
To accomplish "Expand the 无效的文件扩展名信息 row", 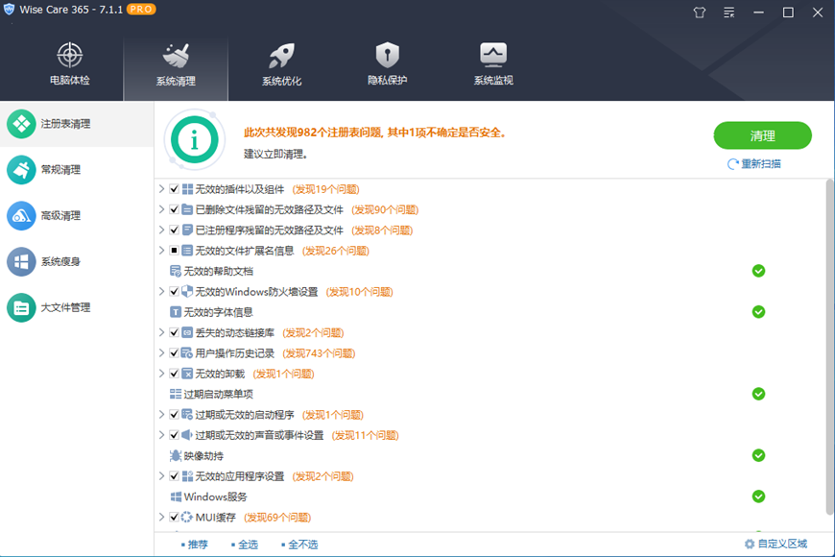I will point(161,251).
